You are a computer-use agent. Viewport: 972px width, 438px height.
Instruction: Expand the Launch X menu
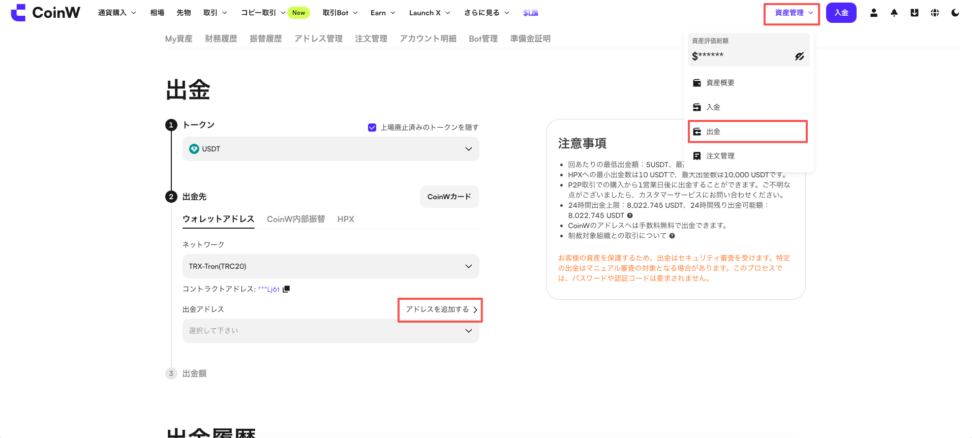[x=430, y=13]
